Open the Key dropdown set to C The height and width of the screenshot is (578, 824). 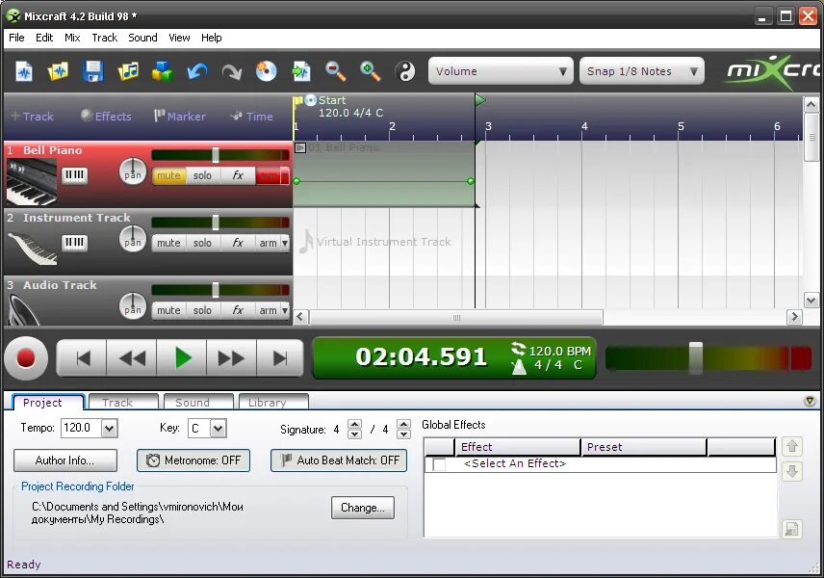click(x=208, y=429)
